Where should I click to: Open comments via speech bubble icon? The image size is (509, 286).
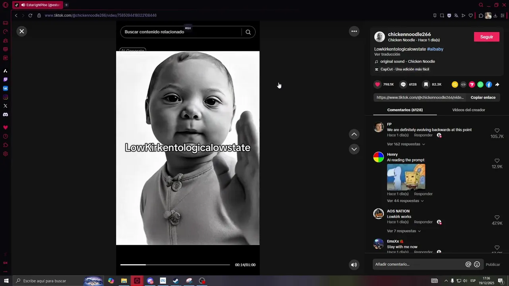403,84
